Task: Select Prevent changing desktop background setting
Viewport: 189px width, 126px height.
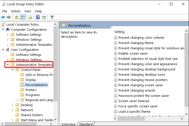Action: (147, 69)
